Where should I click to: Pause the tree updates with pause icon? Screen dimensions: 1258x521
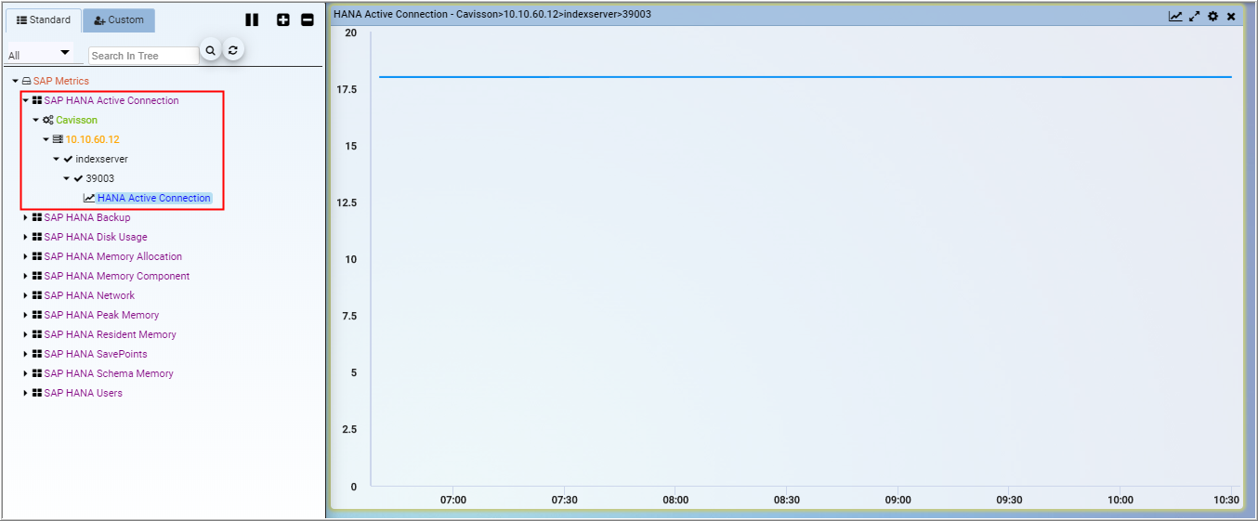click(x=252, y=20)
